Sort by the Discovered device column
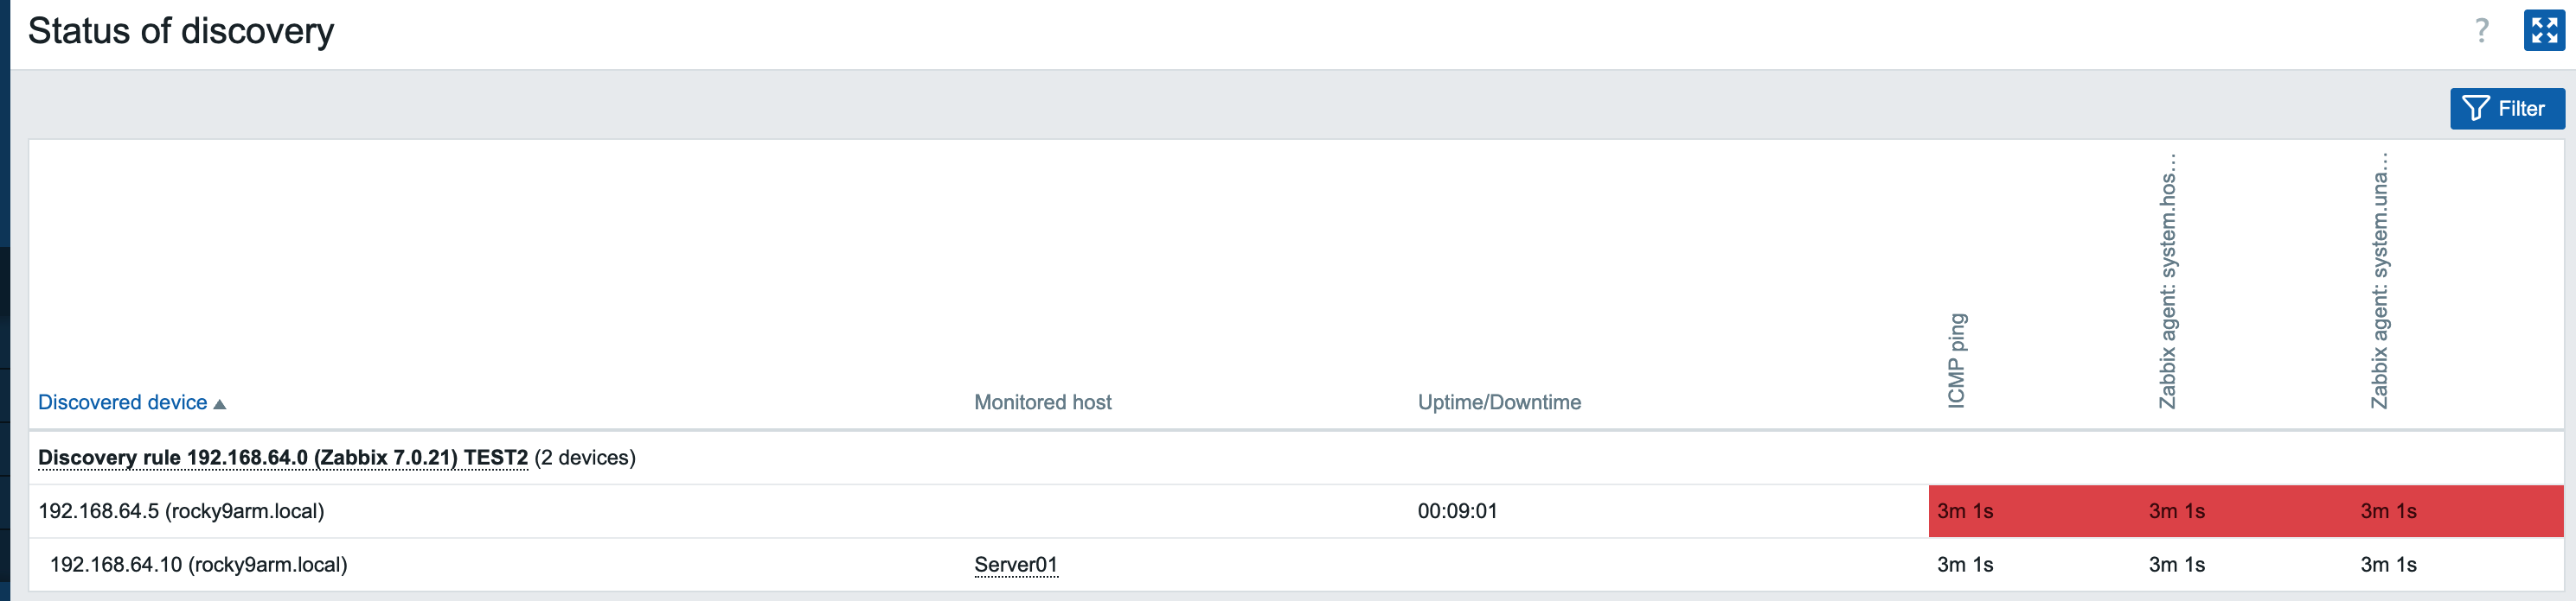Image resolution: width=2576 pixels, height=601 pixels. tap(123, 402)
